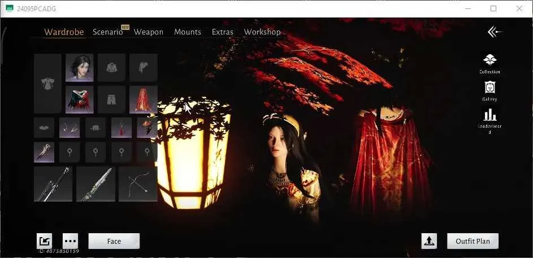Select the green and red outfit slot

[80, 99]
